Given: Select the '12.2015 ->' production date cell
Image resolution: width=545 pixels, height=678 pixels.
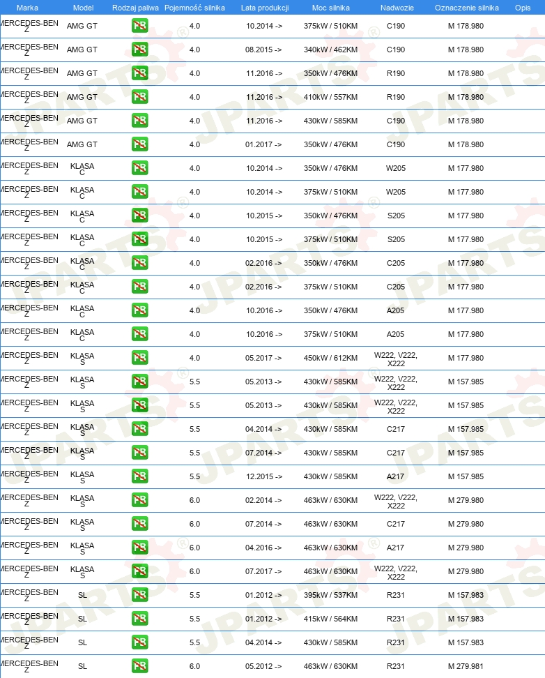Looking at the screenshot, I should point(263,476).
